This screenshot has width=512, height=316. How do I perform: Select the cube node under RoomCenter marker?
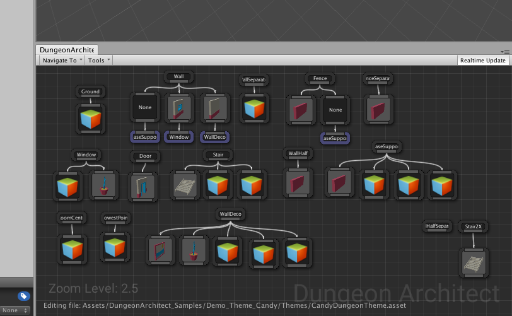[x=72, y=249]
